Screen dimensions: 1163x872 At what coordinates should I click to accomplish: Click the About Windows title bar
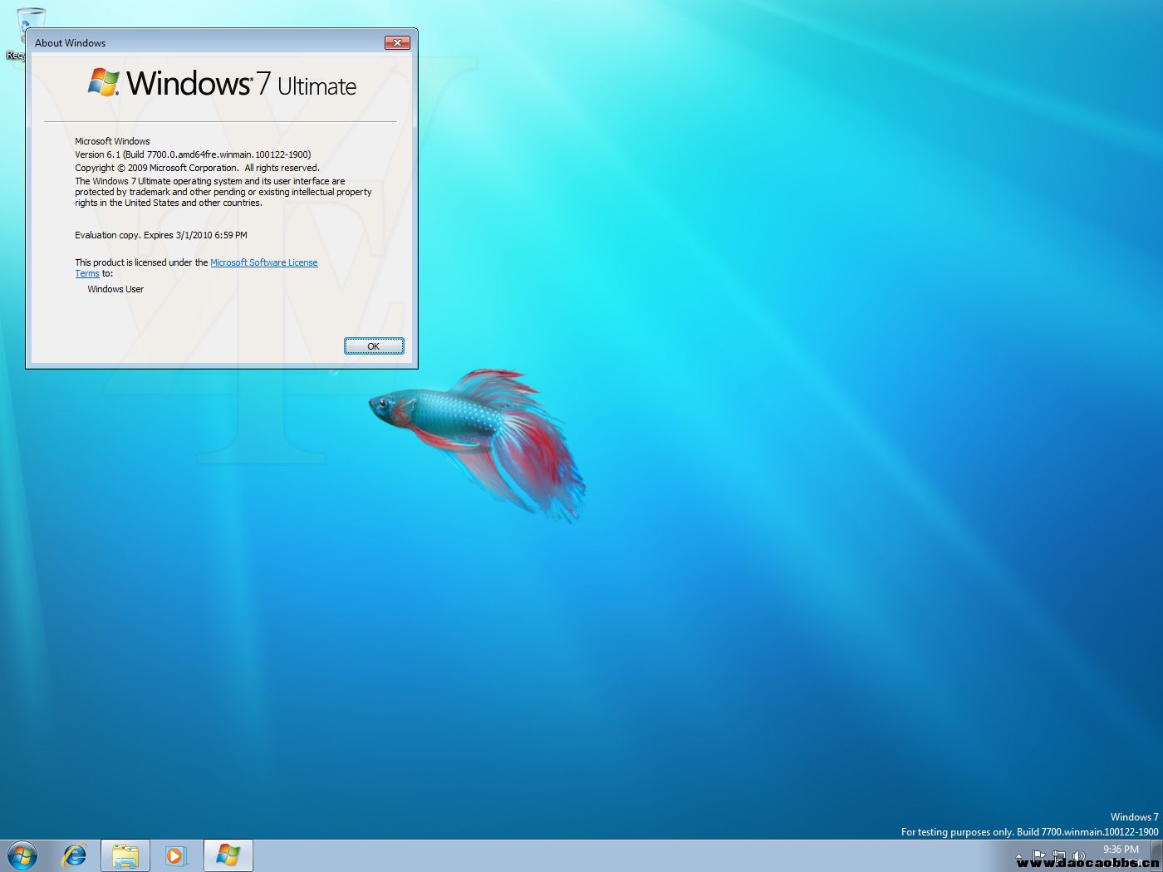click(x=208, y=42)
